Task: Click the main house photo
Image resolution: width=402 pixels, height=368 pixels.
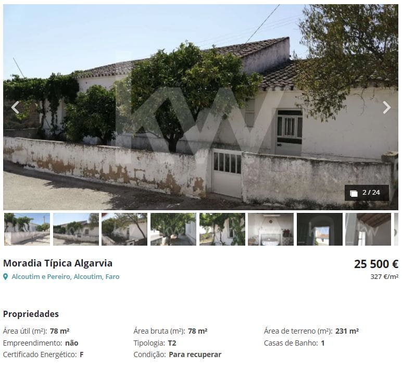Action: (x=201, y=107)
